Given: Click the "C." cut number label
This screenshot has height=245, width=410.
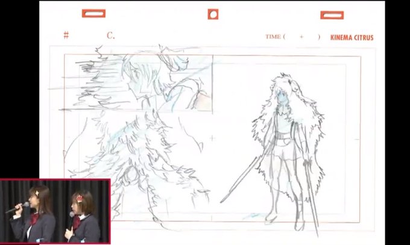Looking at the screenshot, I should click(110, 36).
